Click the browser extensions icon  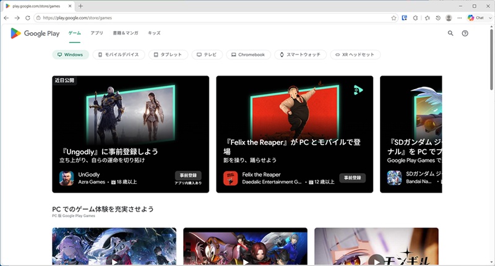tap(415, 18)
